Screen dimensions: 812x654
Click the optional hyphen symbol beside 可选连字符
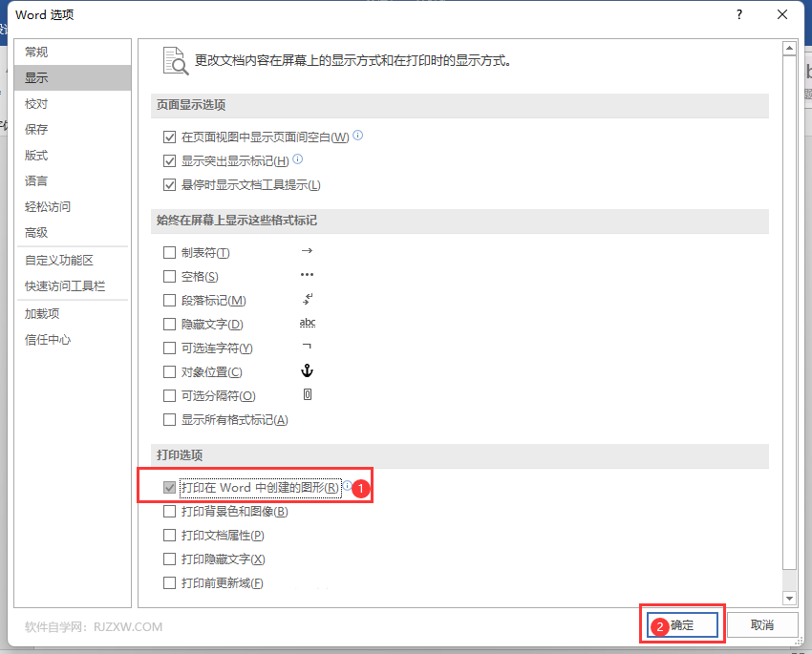click(x=308, y=348)
